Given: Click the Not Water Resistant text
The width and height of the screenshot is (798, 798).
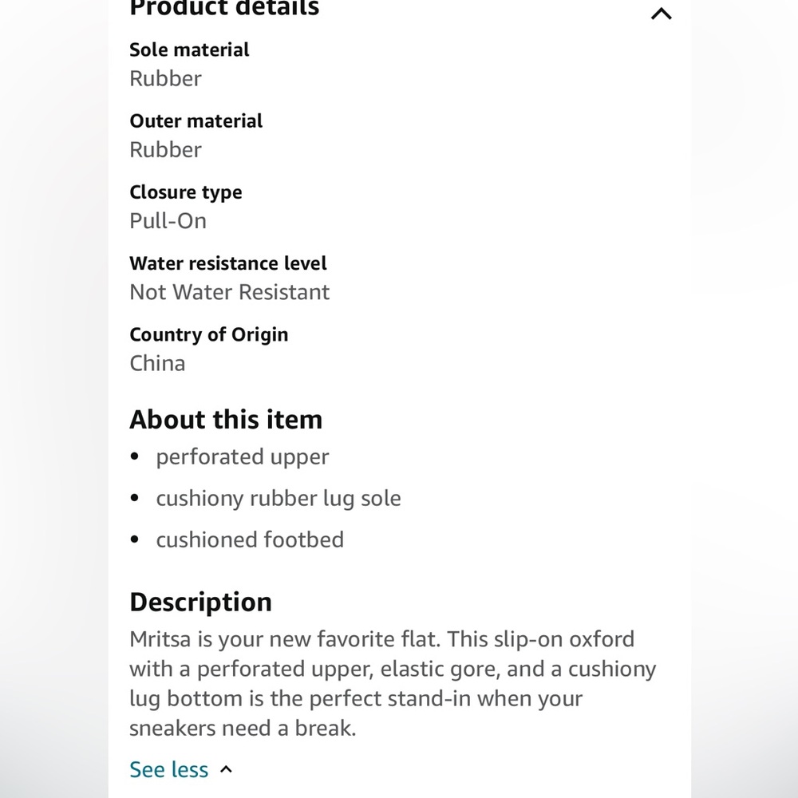Looking at the screenshot, I should click(x=230, y=292).
